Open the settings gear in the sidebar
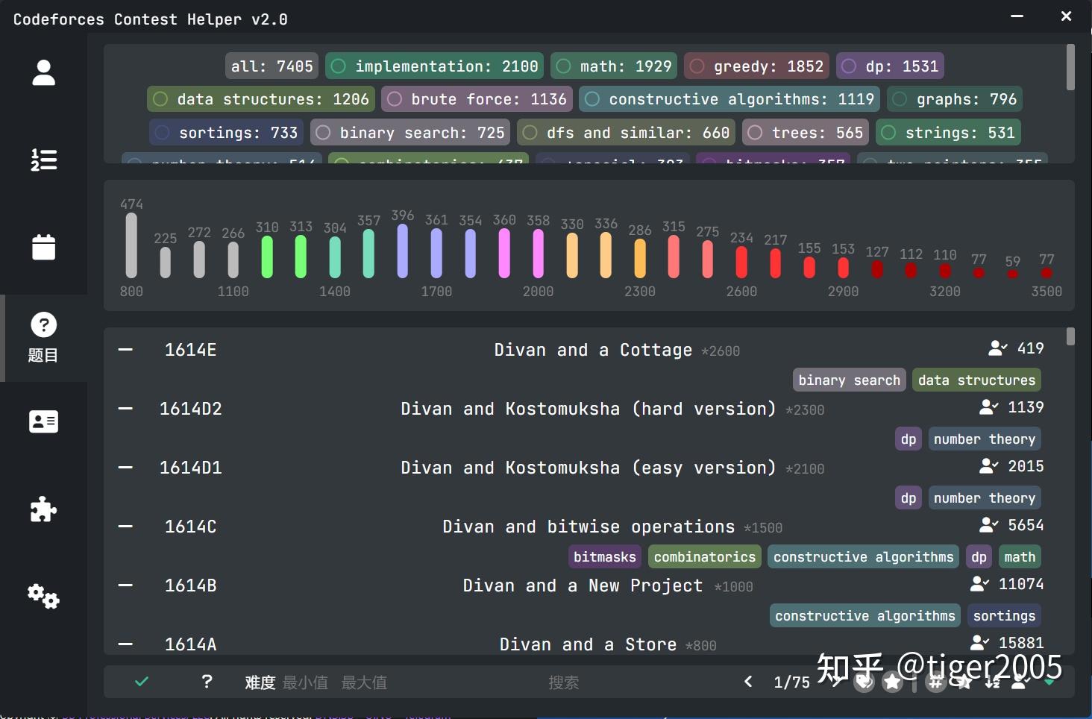This screenshot has height=719, width=1092. point(42,596)
